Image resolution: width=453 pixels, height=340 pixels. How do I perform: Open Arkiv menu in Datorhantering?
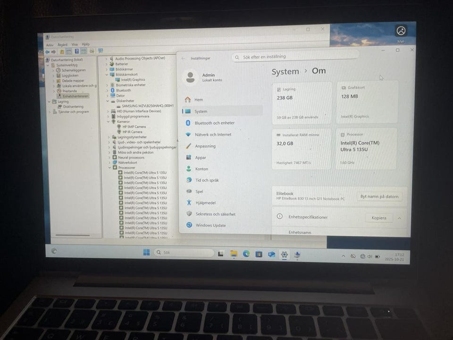point(50,45)
